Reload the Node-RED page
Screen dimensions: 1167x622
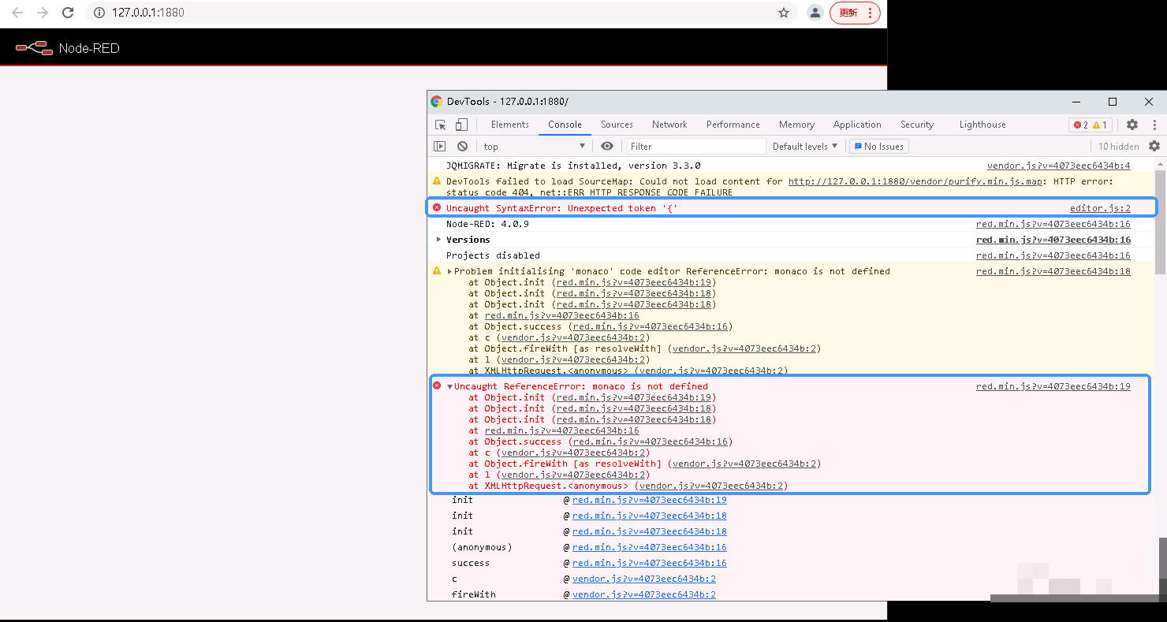click(68, 13)
